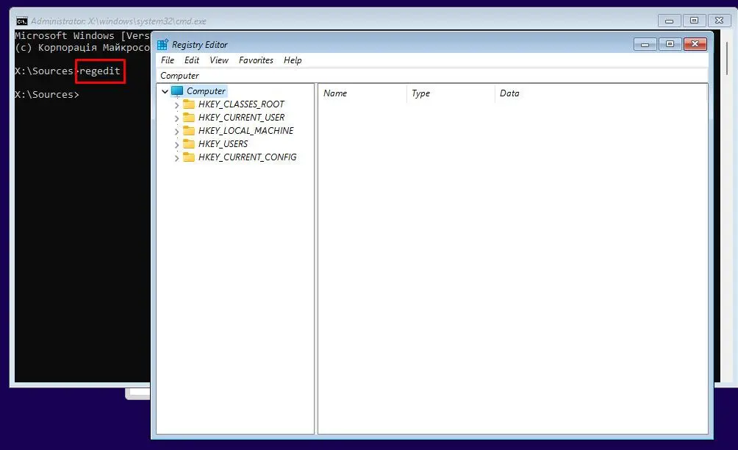Click the Microsoft Windows version line in cmd

tap(82, 36)
